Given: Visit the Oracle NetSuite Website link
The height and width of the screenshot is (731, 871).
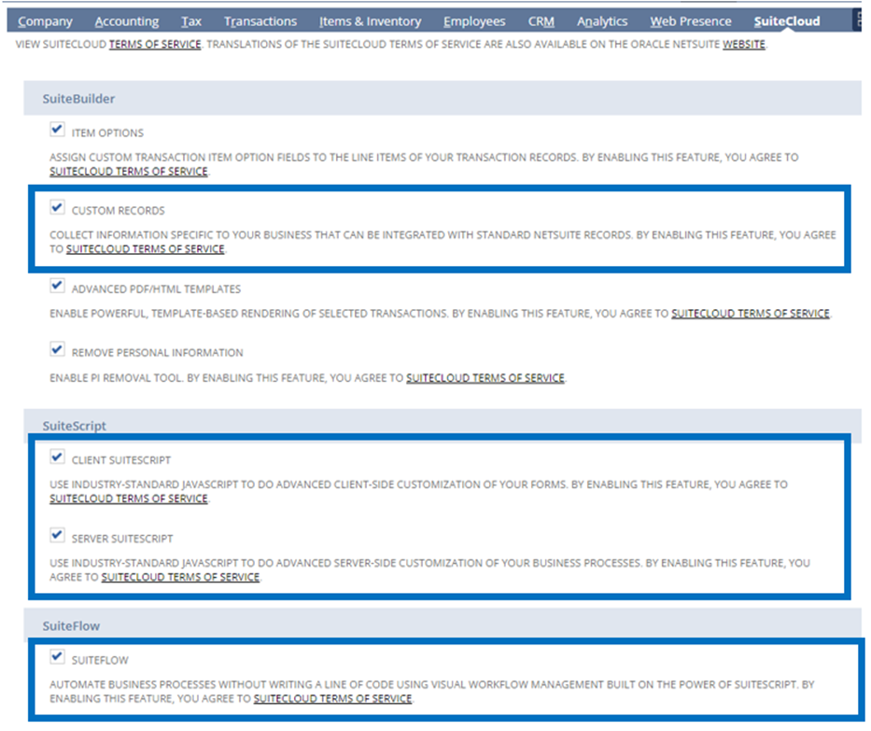Looking at the screenshot, I should (744, 45).
